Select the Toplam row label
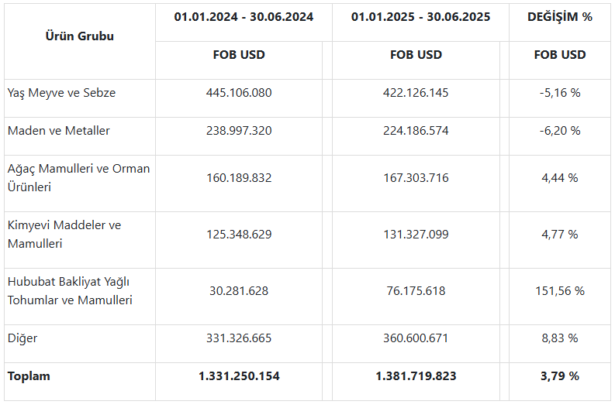Screen dimensions: 615x408 [x=29, y=376]
